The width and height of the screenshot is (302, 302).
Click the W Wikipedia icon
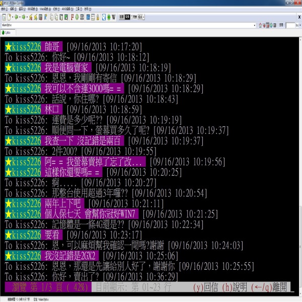point(114,17)
